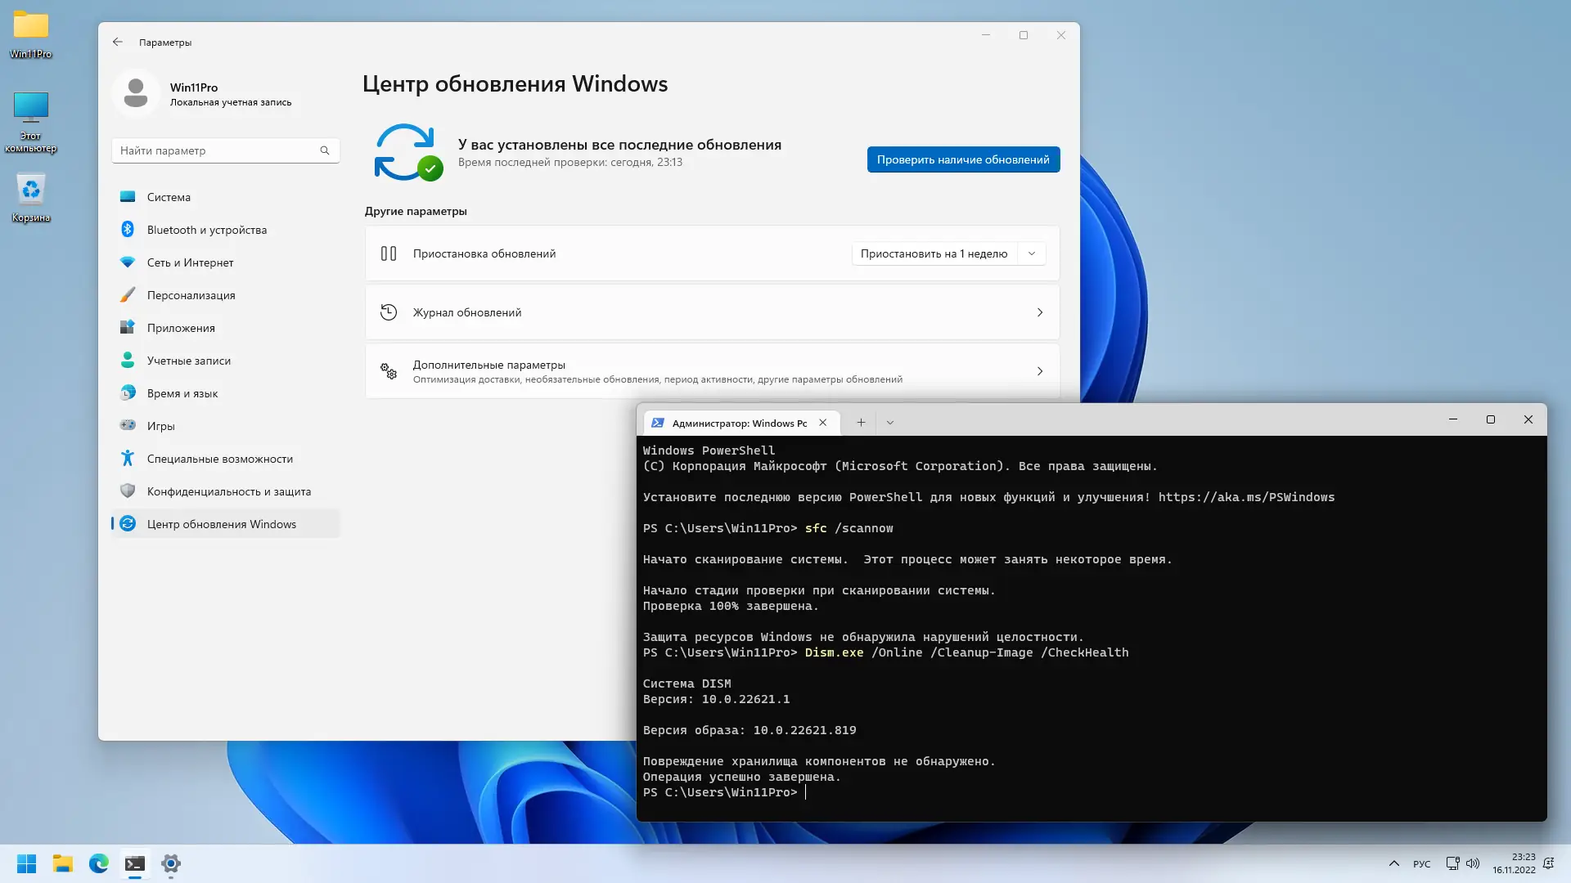
Task: Open Конфиденциальность и защита settings
Action: [x=228, y=491]
